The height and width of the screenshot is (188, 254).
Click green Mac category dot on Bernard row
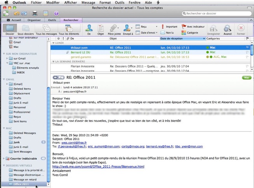[207, 52]
